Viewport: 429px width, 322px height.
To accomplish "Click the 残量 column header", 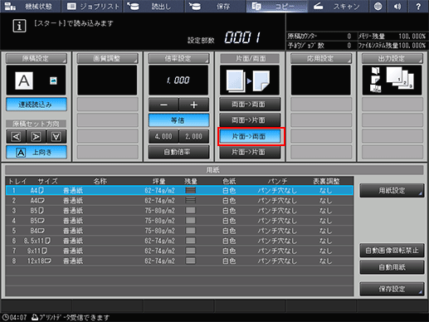I will 191,182.
